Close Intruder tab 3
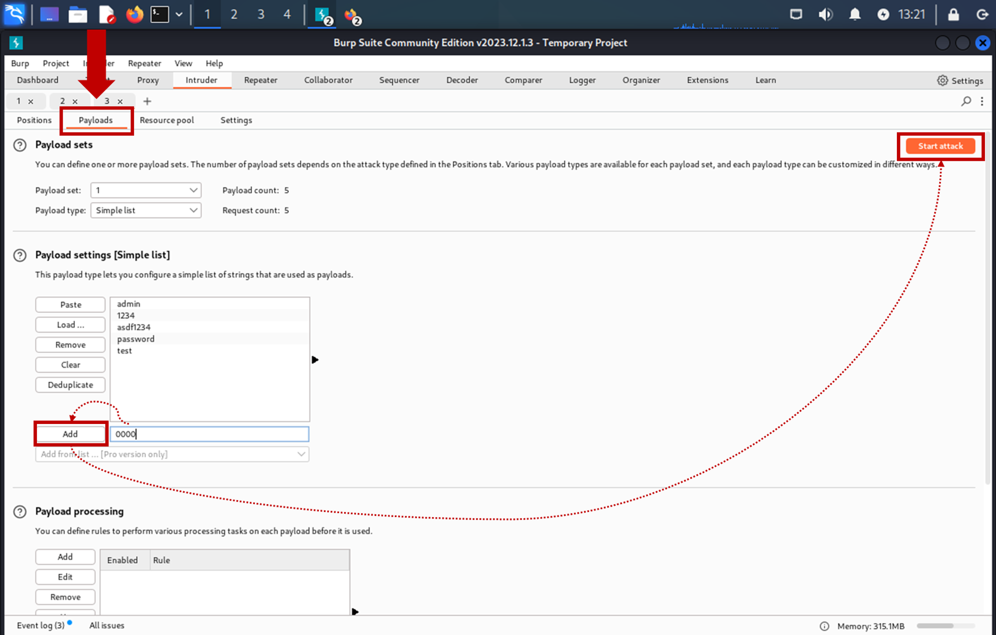This screenshot has height=635, width=996. click(x=120, y=102)
